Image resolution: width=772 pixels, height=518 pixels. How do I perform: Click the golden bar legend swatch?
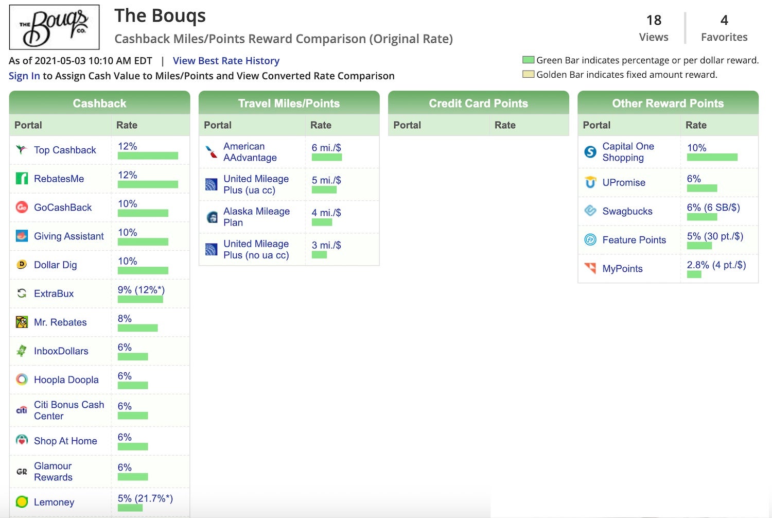click(x=528, y=74)
